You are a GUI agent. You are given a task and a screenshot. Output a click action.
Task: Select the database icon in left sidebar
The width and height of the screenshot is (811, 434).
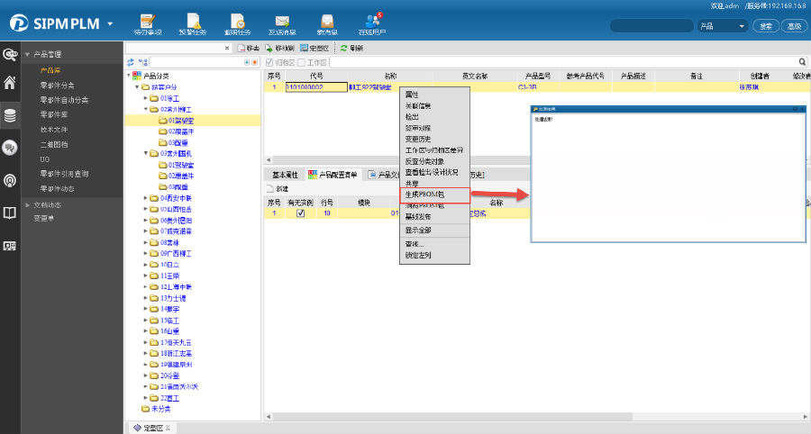[10, 115]
